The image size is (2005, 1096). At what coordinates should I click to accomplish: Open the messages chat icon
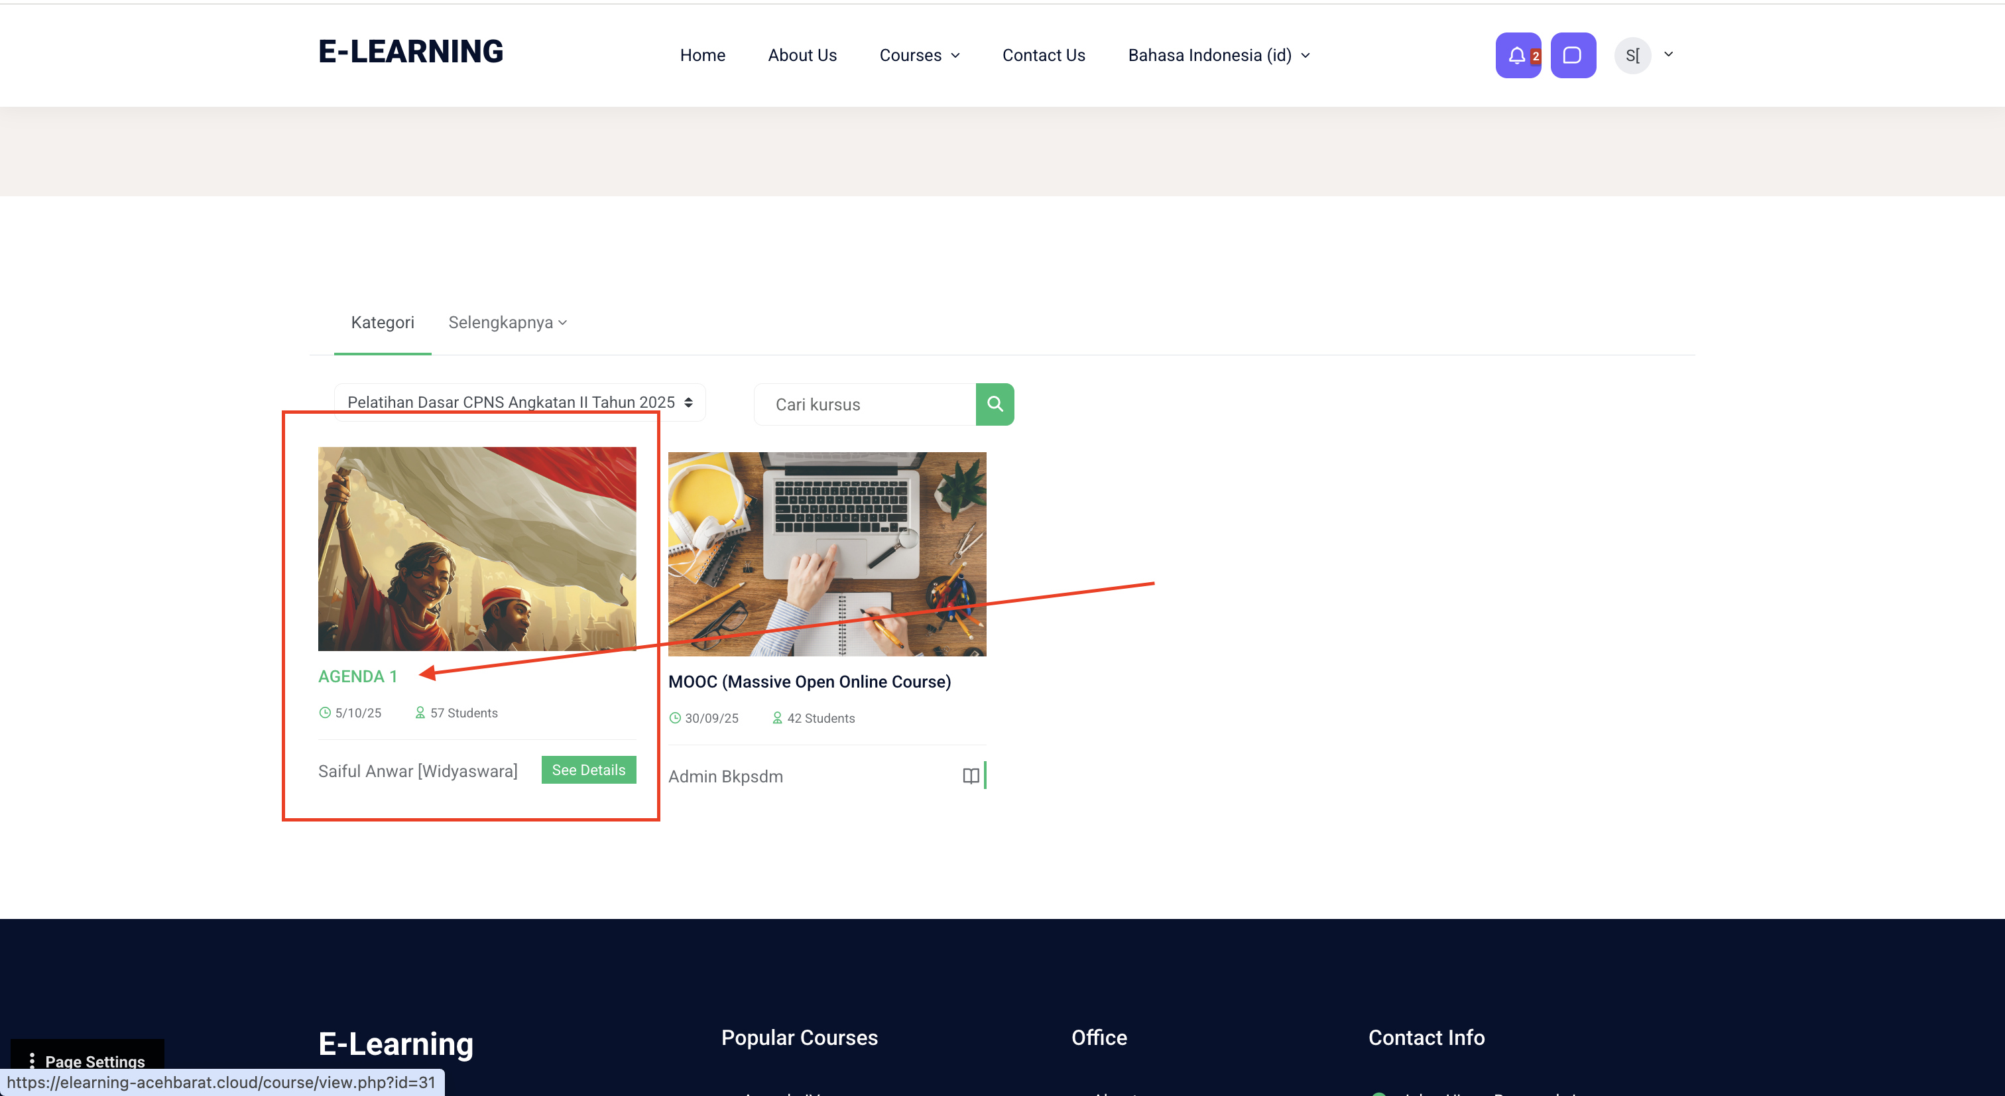1572,55
